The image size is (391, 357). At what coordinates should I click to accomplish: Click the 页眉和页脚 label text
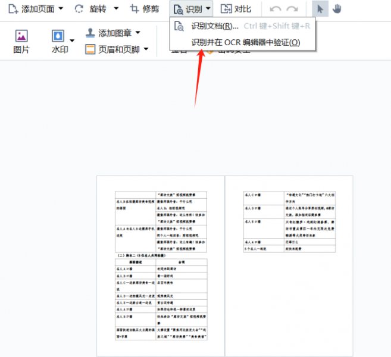(x=119, y=49)
